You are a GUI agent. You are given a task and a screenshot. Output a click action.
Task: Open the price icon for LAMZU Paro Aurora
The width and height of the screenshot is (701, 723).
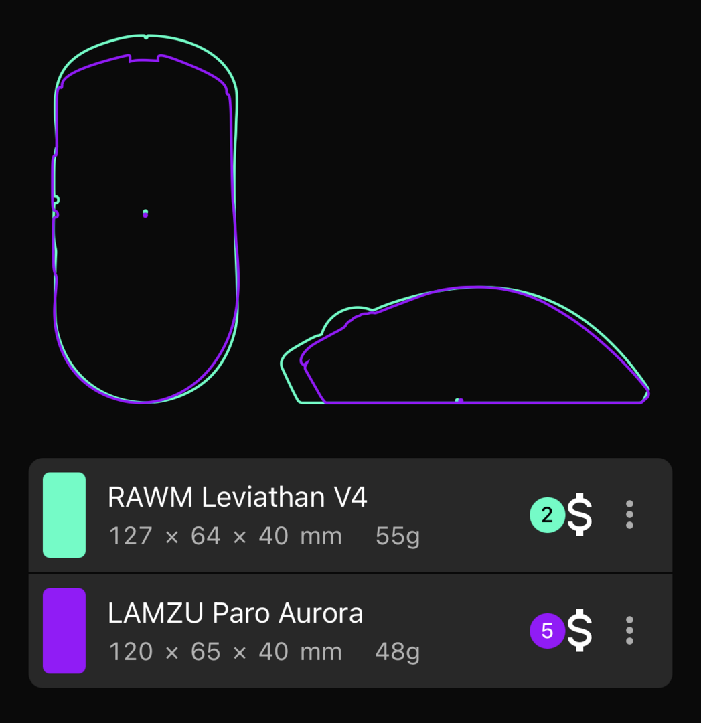pyautogui.click(x=579, y=631)
